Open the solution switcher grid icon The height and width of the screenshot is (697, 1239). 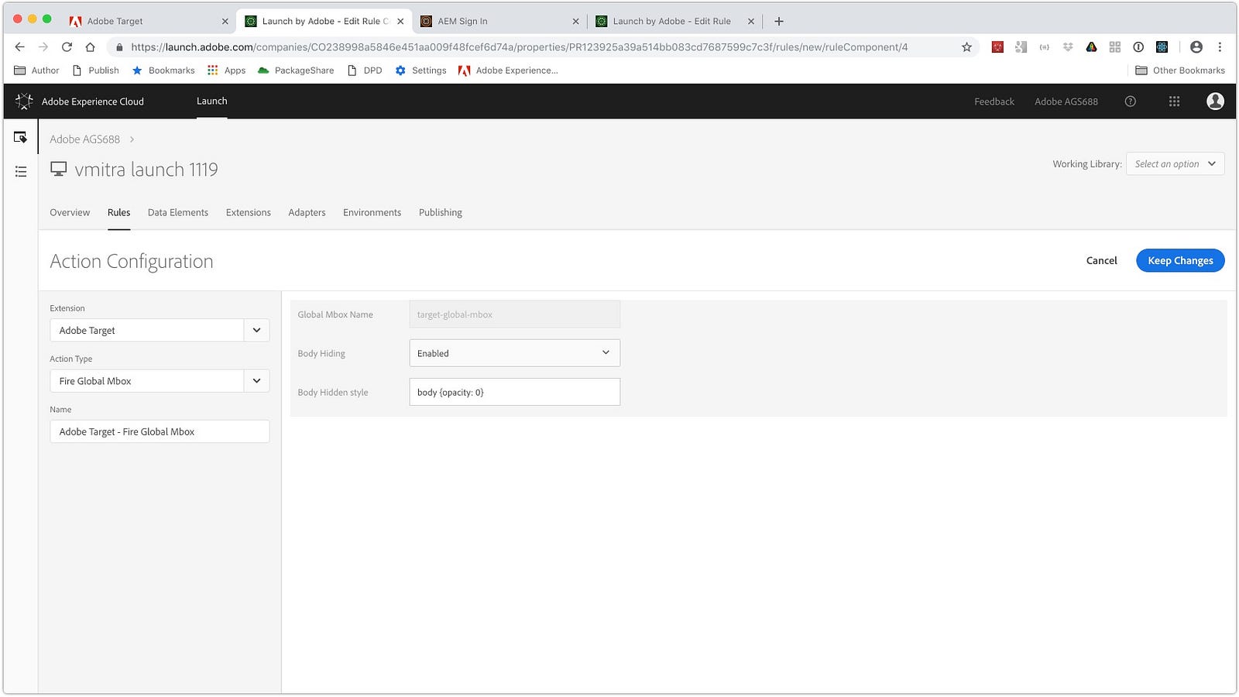pyautogui.click(x=1174, y=101)
